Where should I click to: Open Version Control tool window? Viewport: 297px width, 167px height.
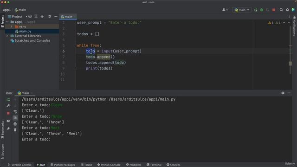pos(19,165)
